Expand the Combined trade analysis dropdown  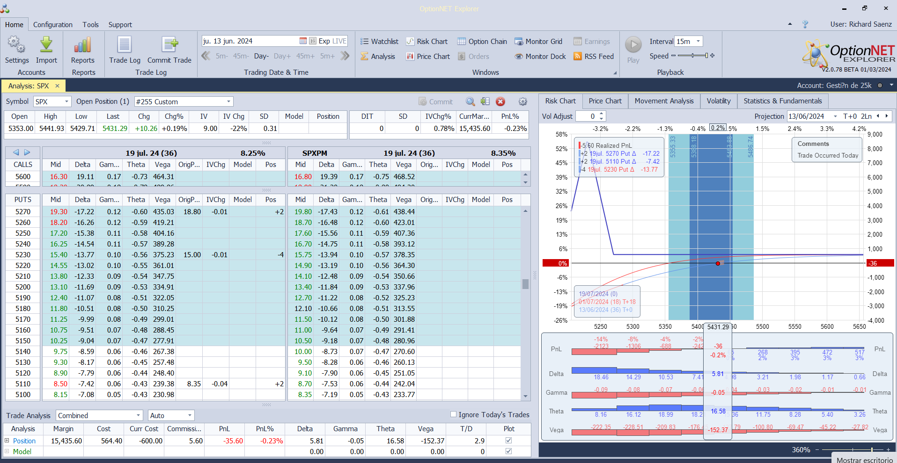[138, 415]
